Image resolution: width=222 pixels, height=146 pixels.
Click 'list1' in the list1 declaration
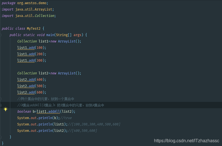click(44, 41)
